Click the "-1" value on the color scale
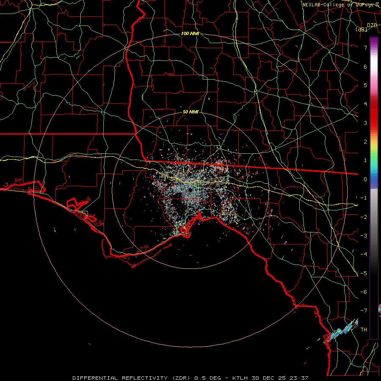This screenshot has width=381, height=381. click(x=364, y=198)
